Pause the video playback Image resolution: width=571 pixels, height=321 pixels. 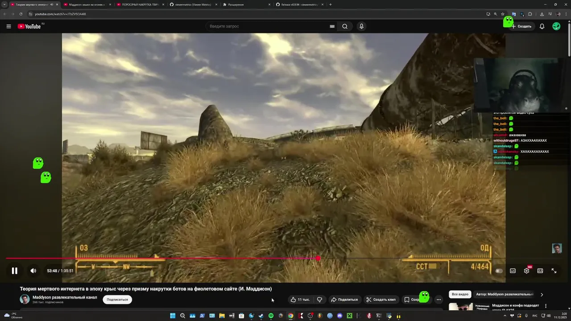tap(14, 271)
